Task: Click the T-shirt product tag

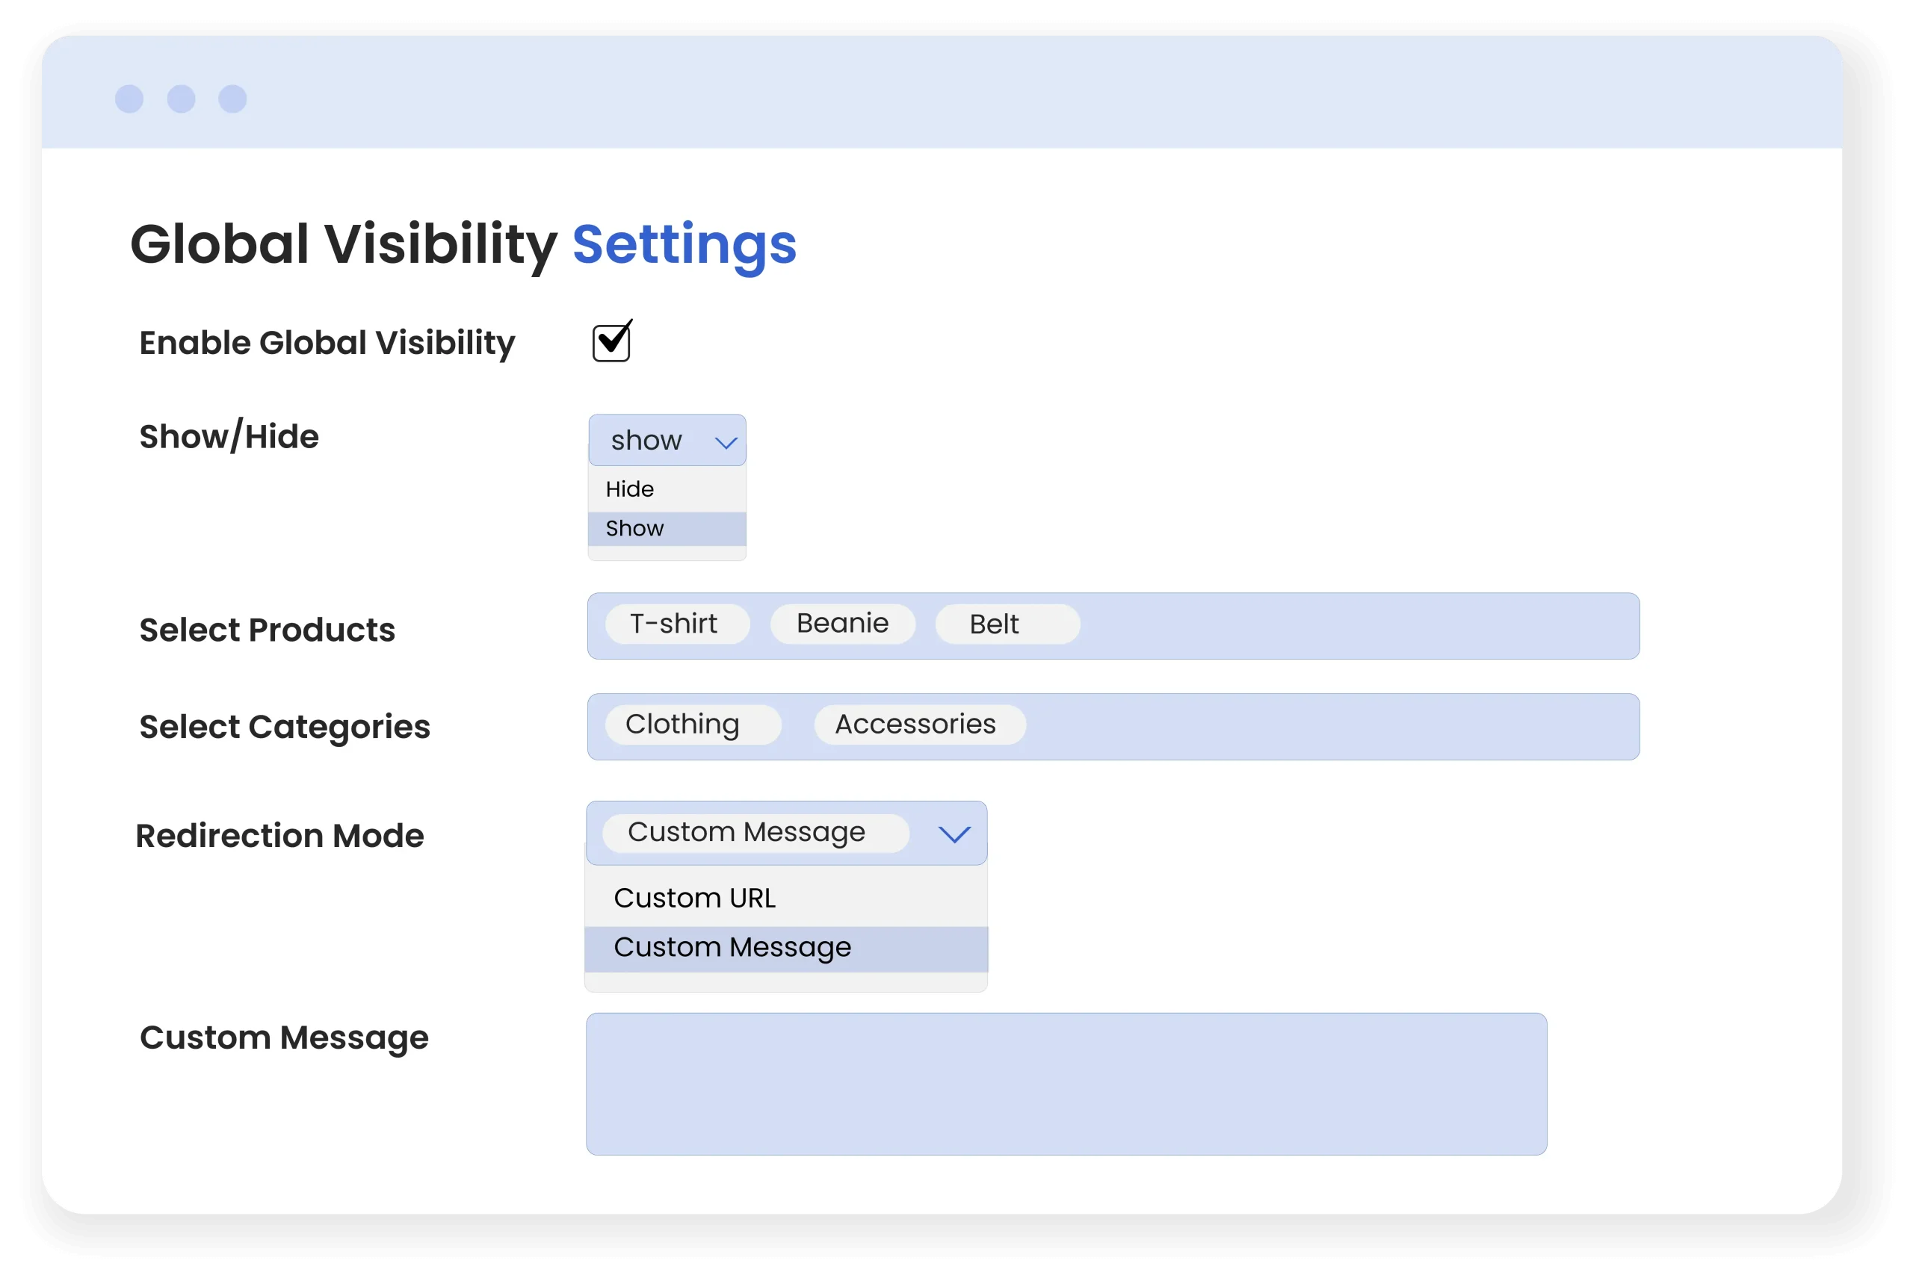Action: (x=676, y=624)
